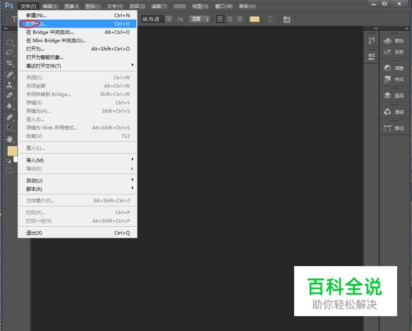
Task: Collapse the right panel dock arrows
Action: click(x=407, y=29)
